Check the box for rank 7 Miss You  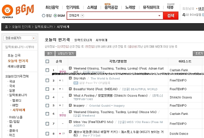tap(47, 124)
